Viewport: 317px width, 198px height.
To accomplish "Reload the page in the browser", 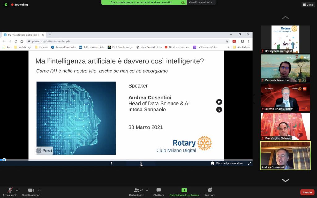I will (x=16, y=41).
